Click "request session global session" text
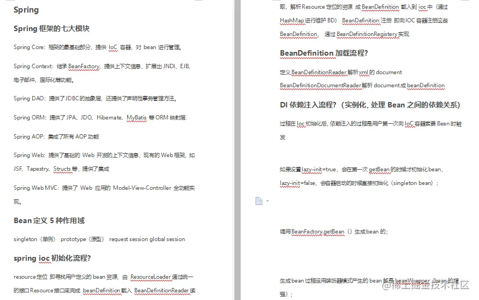The width and height of the screenshot is (479, 300). pos(147,239)
